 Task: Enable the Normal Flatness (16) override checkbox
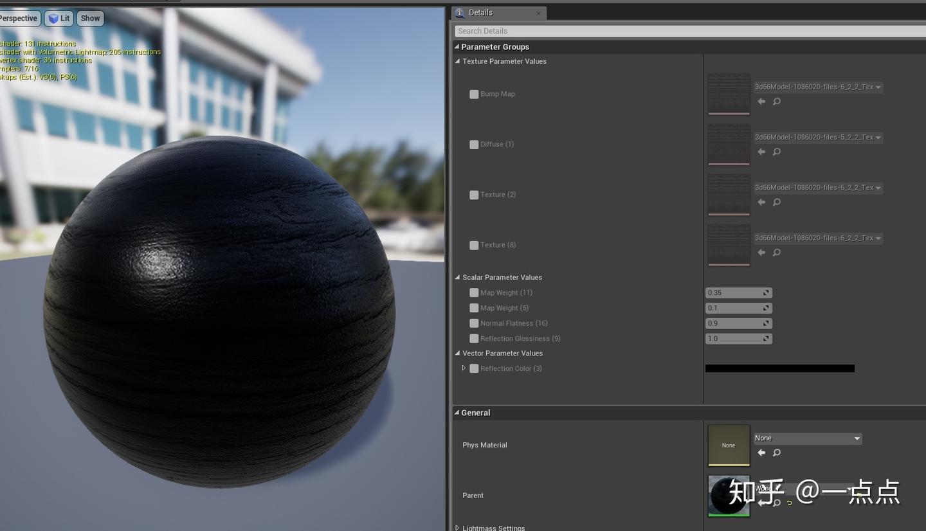pos(474,323)
